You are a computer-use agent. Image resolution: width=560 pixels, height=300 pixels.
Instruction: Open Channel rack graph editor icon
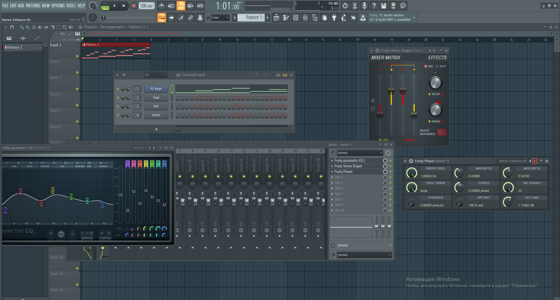click(278, 75)
